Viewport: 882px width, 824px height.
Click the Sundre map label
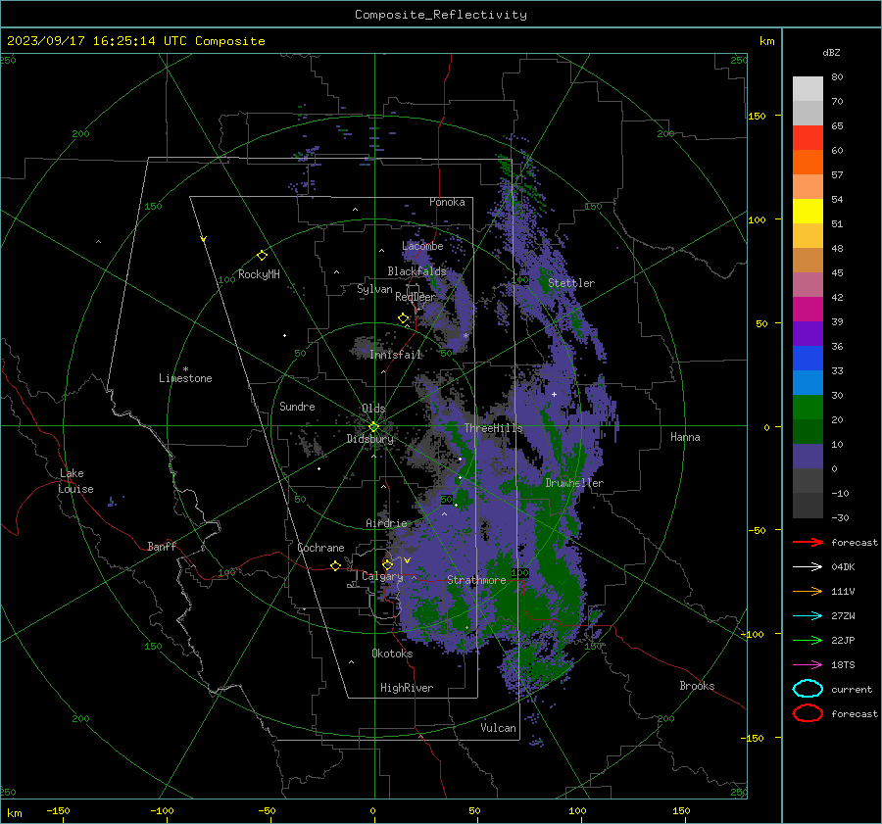tap(297, 406)
